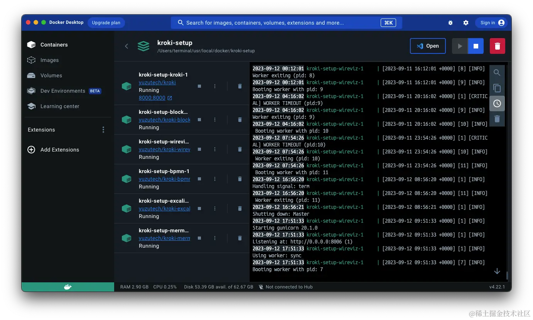Open the yuzutech/kroki image link

157,82
